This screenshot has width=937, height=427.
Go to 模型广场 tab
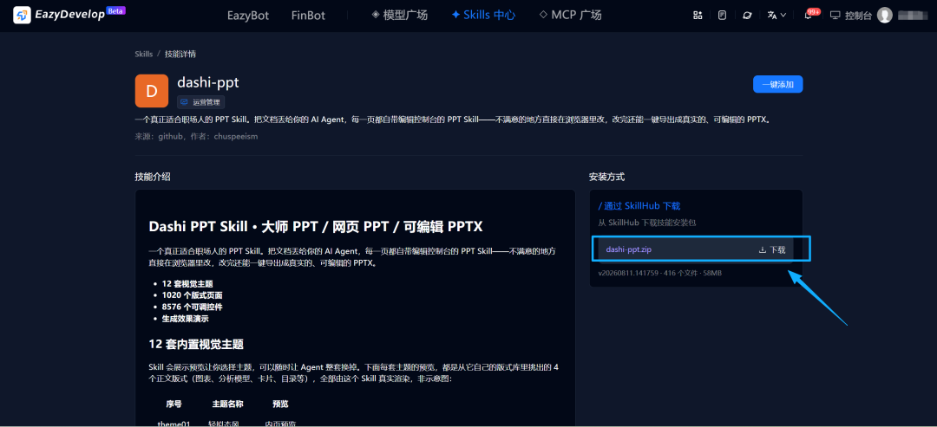399,16
